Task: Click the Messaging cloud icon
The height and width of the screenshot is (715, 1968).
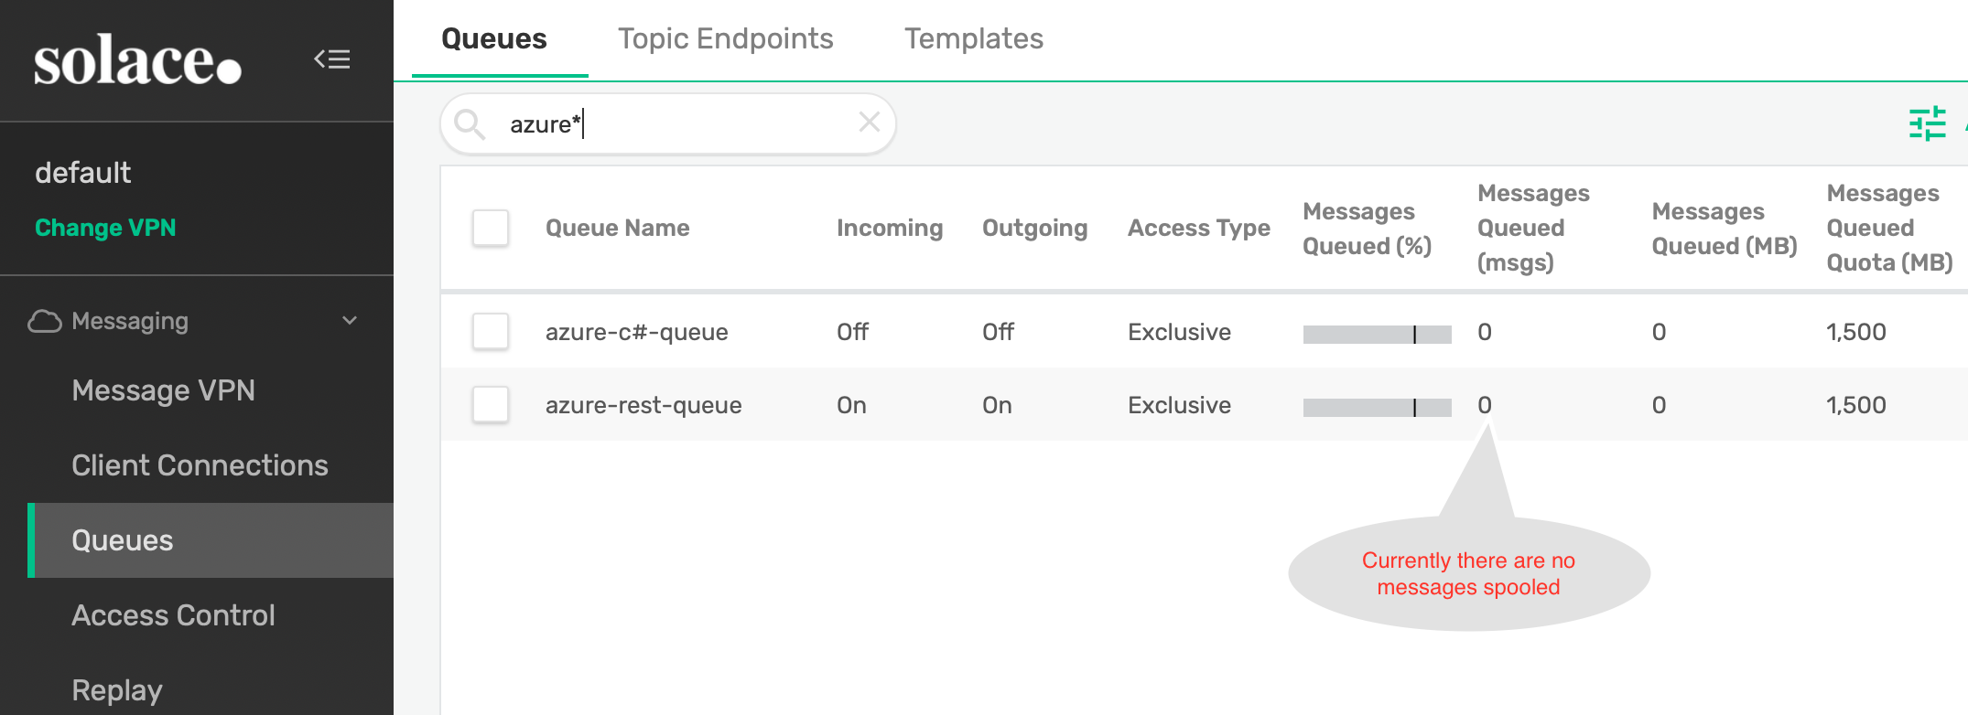Action: click(45, 321)
